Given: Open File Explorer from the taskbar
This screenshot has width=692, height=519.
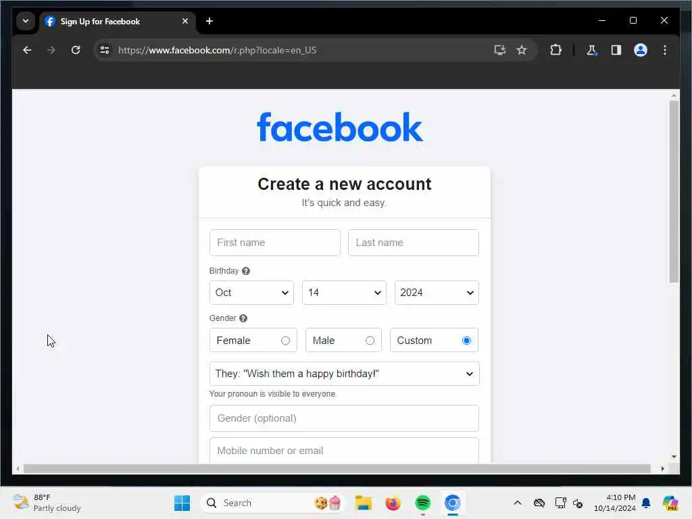Looking at the screenshot, I should tap(363, 503).
